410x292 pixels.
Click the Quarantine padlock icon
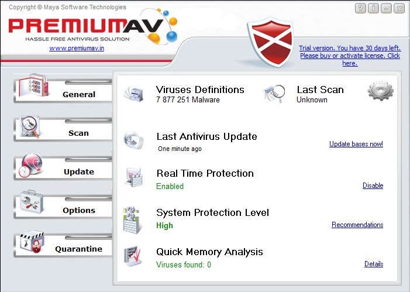pos(32,242)
